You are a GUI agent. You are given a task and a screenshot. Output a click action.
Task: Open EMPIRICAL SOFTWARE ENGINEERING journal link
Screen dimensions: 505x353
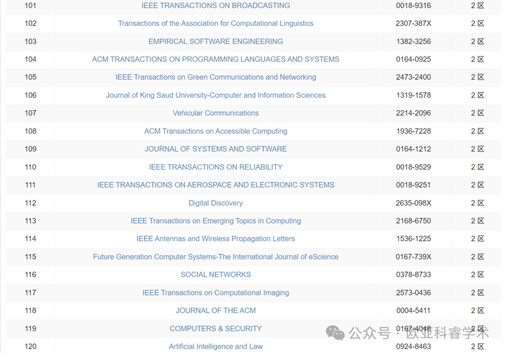point(216,42)
